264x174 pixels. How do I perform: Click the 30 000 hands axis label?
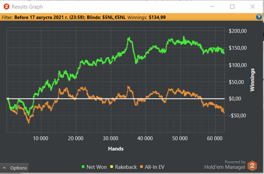coord(111,138)
